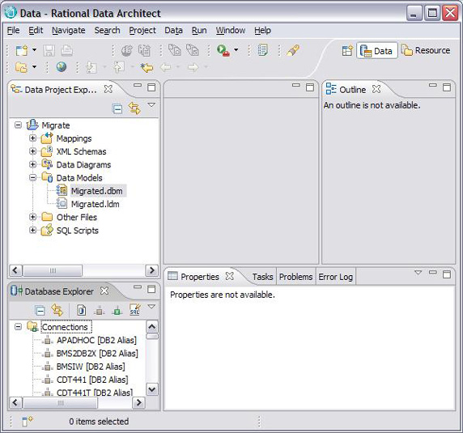Click the Open Perspective icon
Viewport: 463px width, 433px height.
click(x=347, y=50)
